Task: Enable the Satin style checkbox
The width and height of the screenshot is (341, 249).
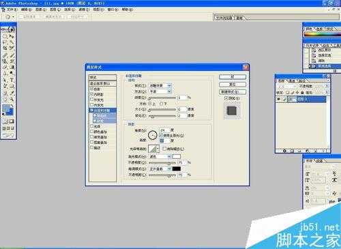Action: point(92,126)
